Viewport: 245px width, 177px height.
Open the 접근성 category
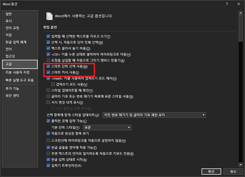(20, 56)
